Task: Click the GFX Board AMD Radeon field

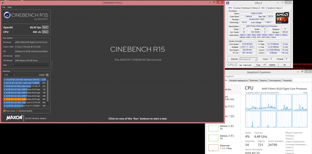Action: click(31, 60)
